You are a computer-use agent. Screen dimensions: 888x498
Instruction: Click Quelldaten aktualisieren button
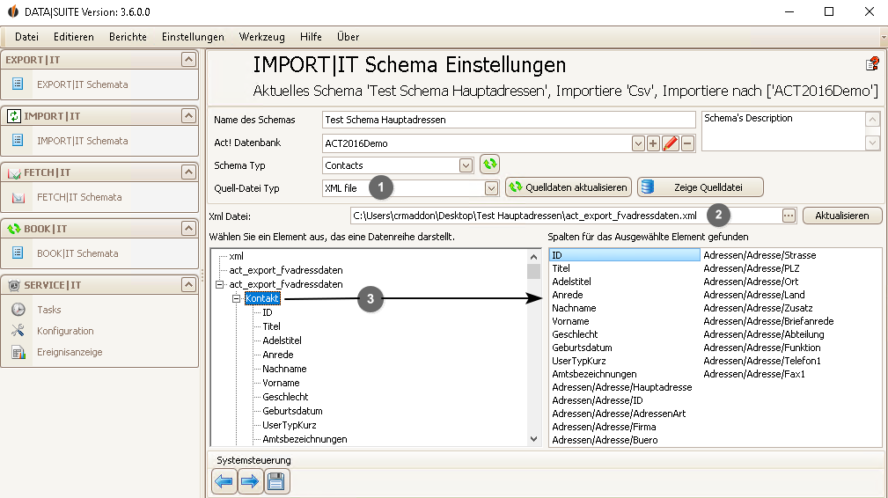tap(568, 187)
